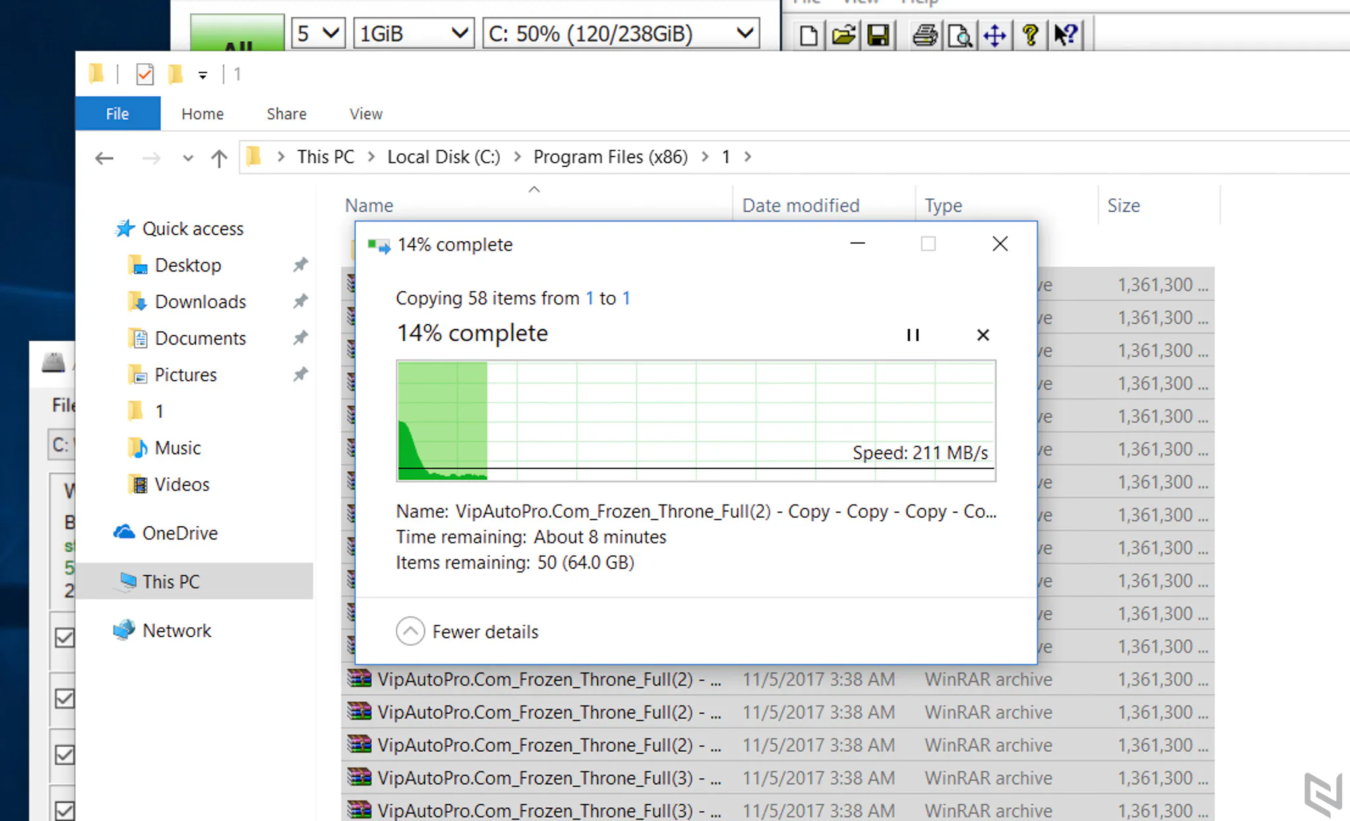1350x821 pixels.
Task: Click the New document icon in CrystalDiskMark toolbar
Action: point(809,34)
